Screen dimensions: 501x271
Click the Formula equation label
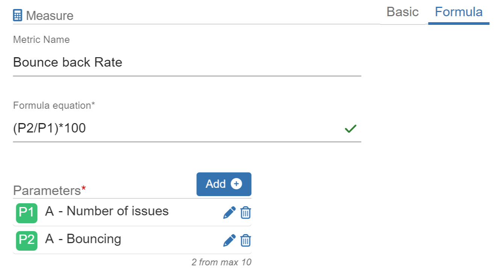pos(54,106)
